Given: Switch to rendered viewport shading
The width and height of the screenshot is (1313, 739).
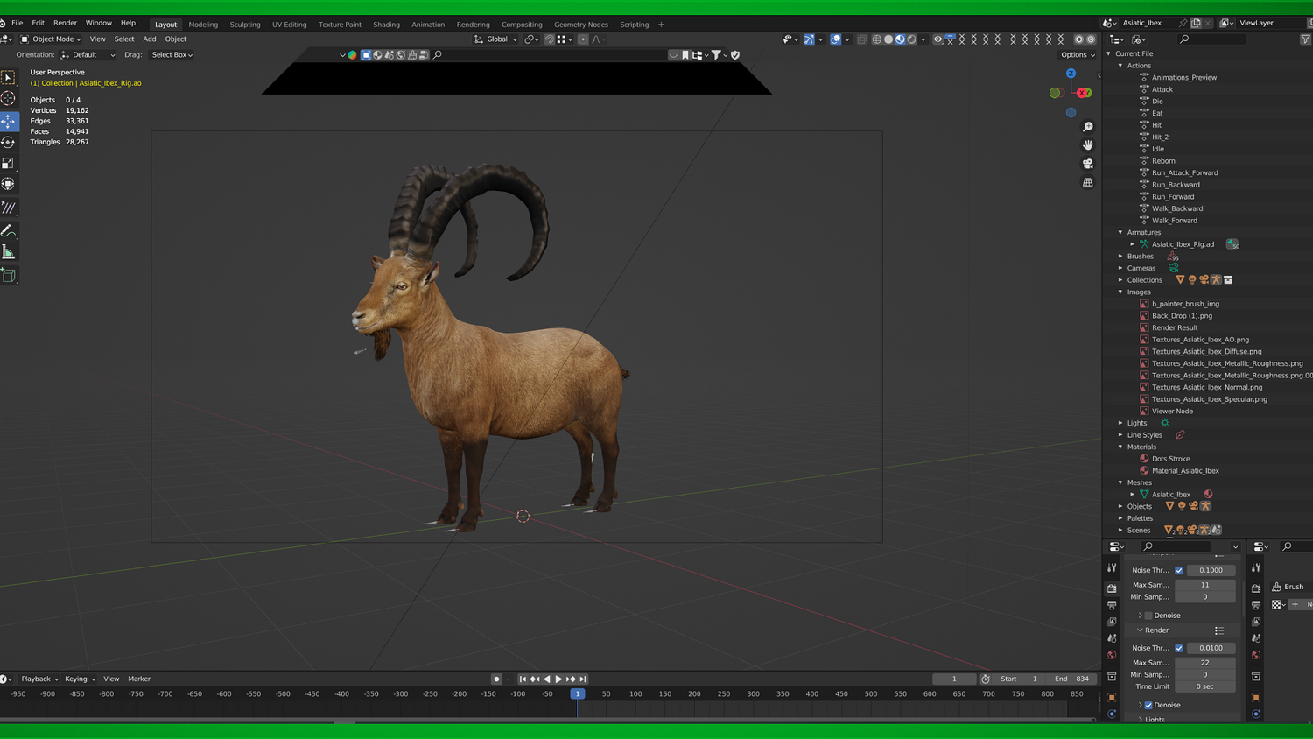Looking at the screenshot, I should [x=911, y=39].
